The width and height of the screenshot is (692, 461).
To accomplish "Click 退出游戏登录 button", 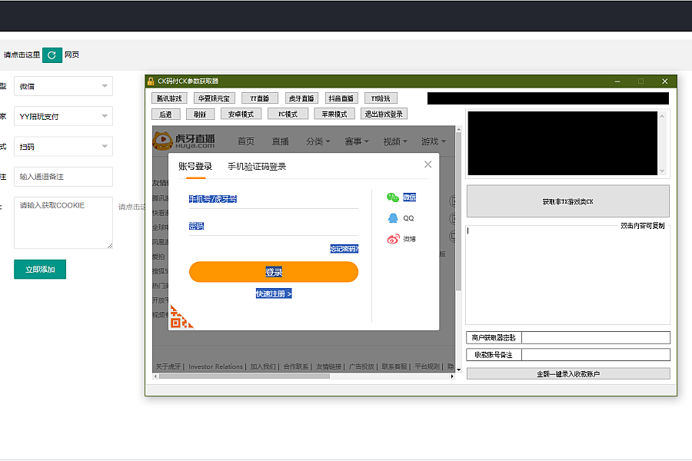I will (384, 114).
